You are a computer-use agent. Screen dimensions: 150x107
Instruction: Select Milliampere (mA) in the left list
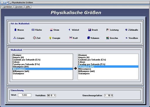click(x=43, y=71)
